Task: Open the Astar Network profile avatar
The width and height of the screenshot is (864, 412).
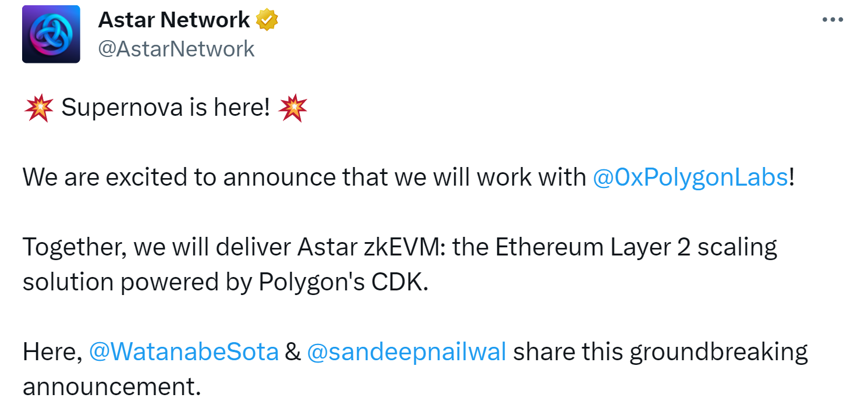Action: click(51, 34)
